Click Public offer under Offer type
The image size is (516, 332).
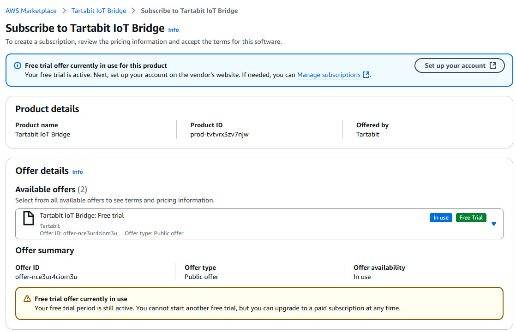click(x=201, y=277)
